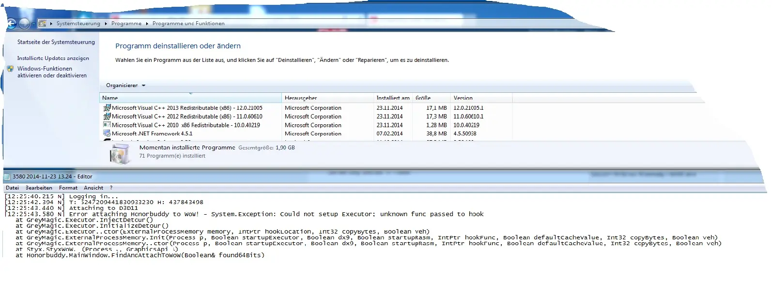Open Installierte Updates anzeigen link
The width and height of the screenshot is (772, 294).
click(53, 58)
